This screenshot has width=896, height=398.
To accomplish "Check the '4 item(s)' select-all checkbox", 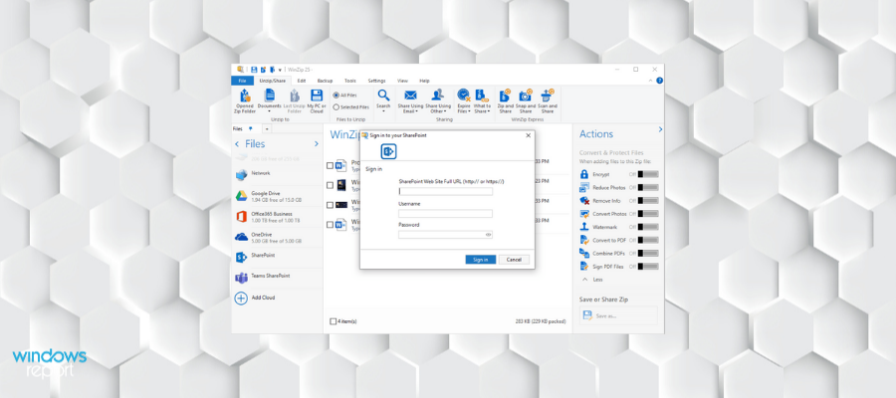I will click(334, 321).
